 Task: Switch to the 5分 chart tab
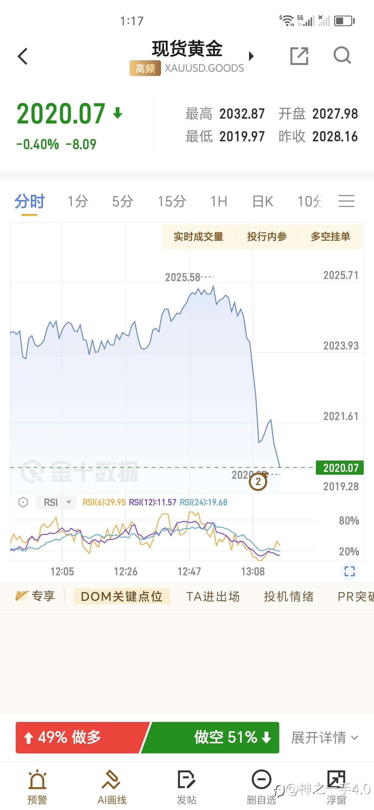click(x=123, y=202)
